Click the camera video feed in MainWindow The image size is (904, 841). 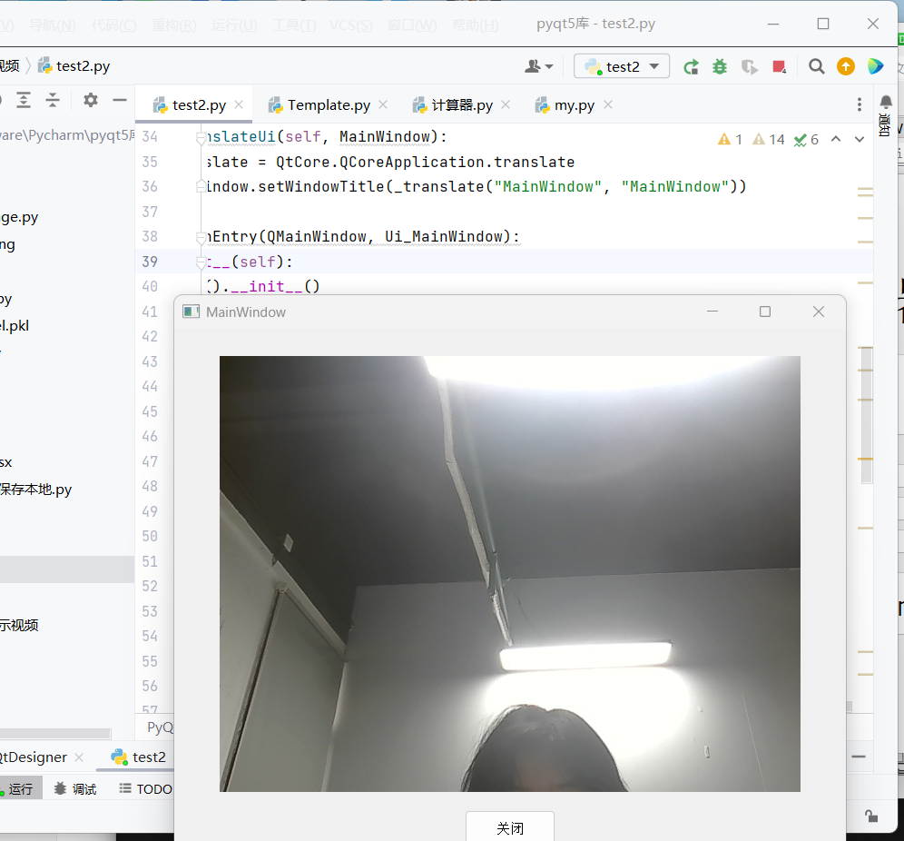pos(510,573)
